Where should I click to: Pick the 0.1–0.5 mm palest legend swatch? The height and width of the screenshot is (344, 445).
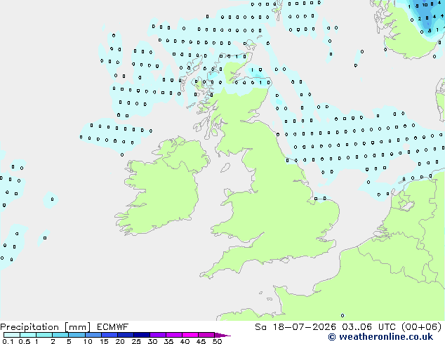pyautogui.click(x=12, y=335)
